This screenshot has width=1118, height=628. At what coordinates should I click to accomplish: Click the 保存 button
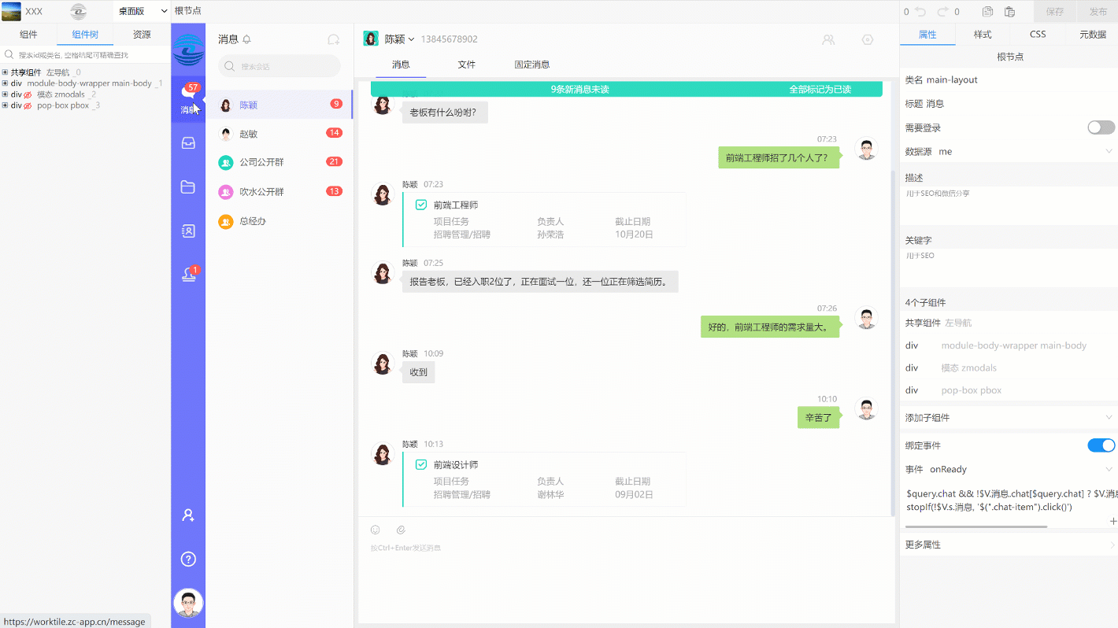click(1054, 12)
